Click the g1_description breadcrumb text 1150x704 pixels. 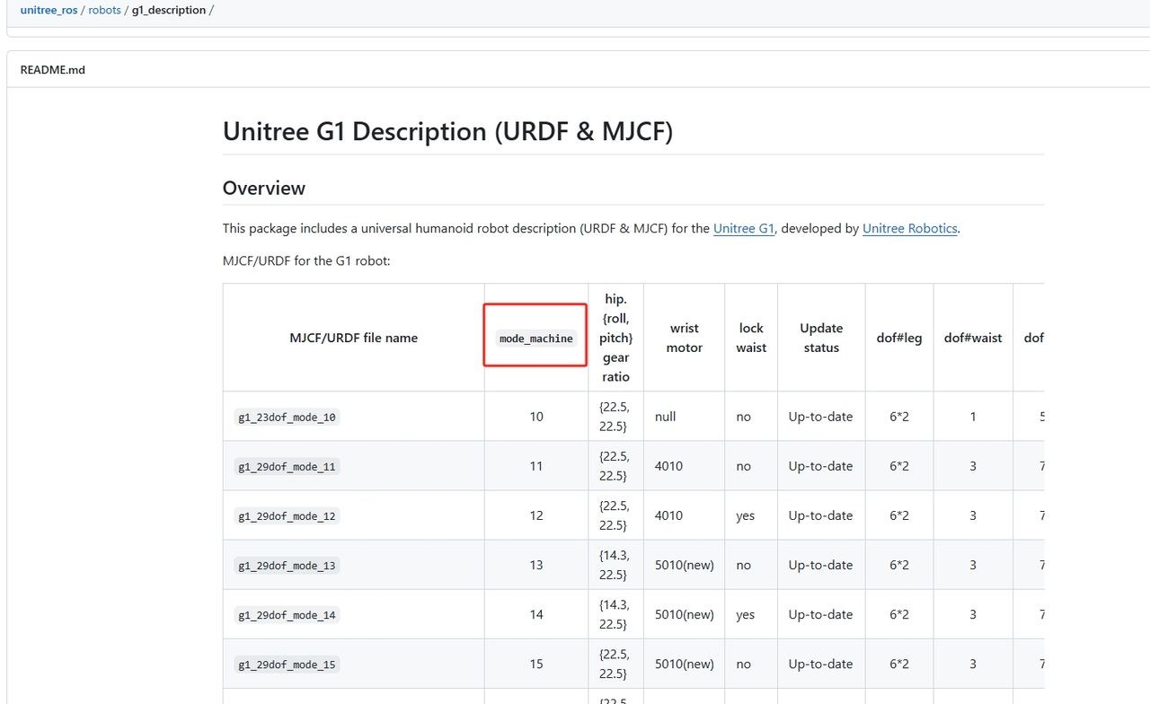click(x=169, y=11)
